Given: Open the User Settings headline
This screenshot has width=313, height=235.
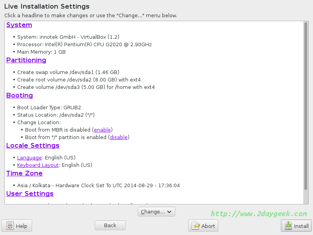Looking at the screenshot, I should coord(30,194).
